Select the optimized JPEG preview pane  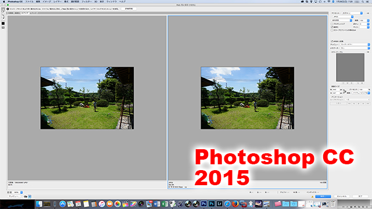point(248,98)
